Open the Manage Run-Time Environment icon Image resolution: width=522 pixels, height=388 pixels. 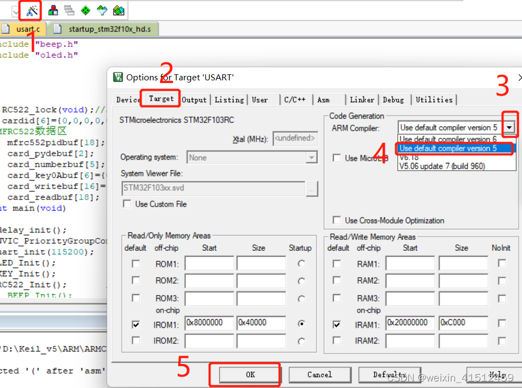pos(86,10)
